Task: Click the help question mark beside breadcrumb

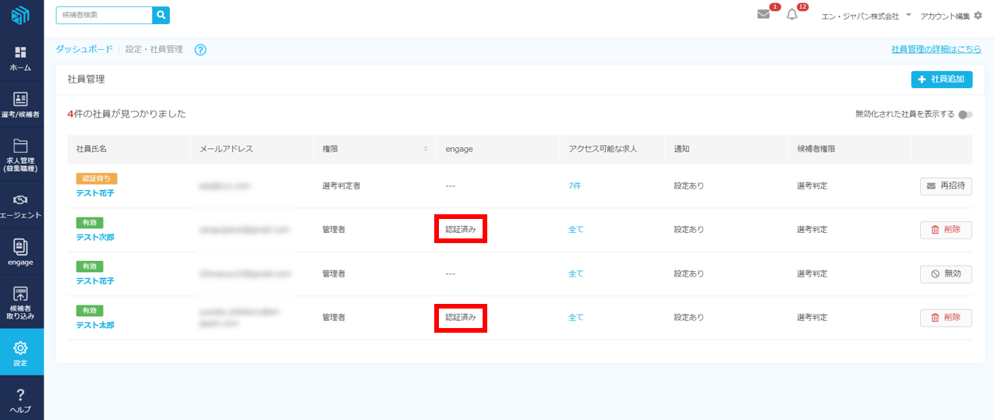Action: [200, 50]
